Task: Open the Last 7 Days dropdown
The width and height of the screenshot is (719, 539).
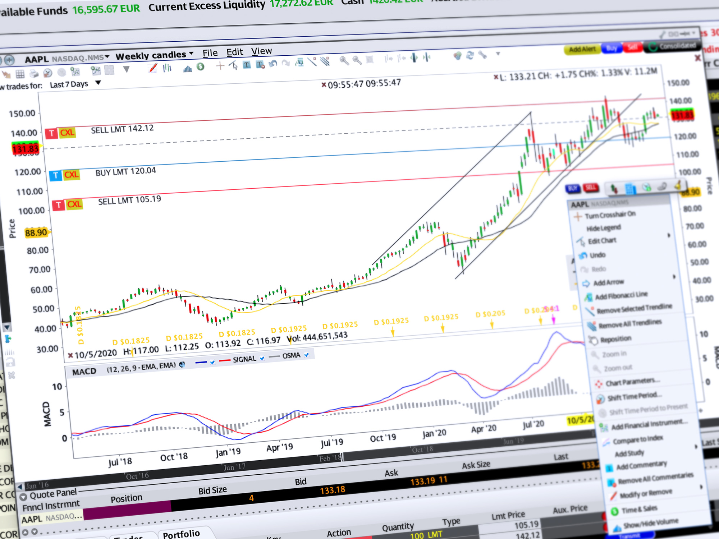Action: 98,83
